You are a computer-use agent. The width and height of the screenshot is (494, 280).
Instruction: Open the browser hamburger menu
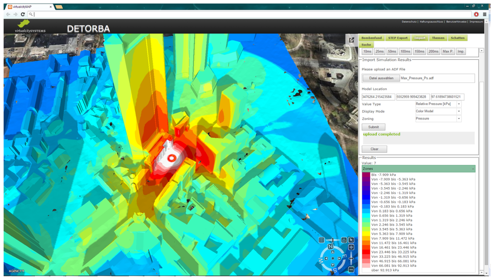(x=485, y=14)
